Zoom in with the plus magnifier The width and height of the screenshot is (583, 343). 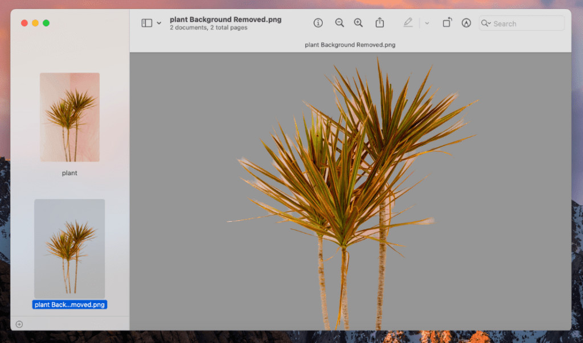point(358,23)
